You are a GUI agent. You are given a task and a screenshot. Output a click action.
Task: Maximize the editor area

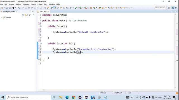pos(176,11)
